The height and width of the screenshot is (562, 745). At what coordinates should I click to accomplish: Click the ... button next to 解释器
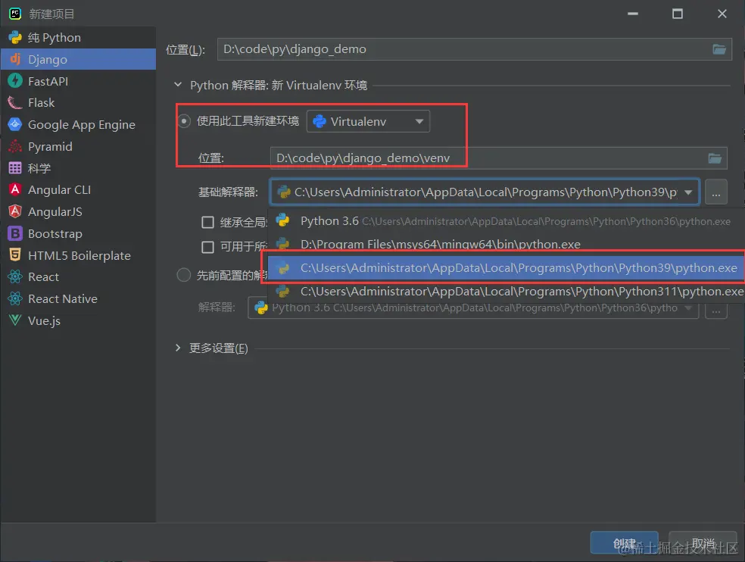(x=716, y=308)
